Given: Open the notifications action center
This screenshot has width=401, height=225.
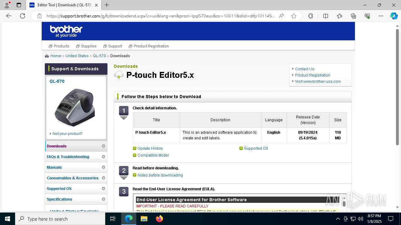Looking at the screenshot, I should coord(391,219).
